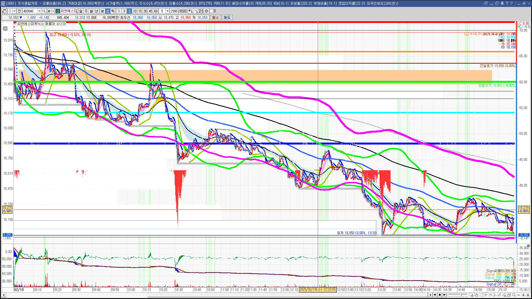The width and height of the screenshot is (532, 299).
Task: Switch to the 일 (daily) chart tab
Action: pos(81,11)
